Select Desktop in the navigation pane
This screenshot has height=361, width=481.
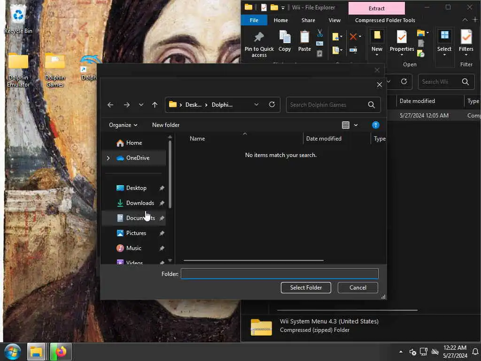pos(136,188)
